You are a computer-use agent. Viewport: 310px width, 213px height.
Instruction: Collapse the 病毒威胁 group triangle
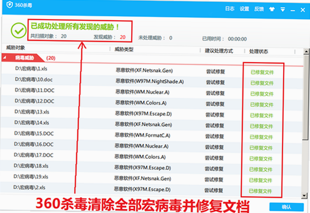(4, 58)
